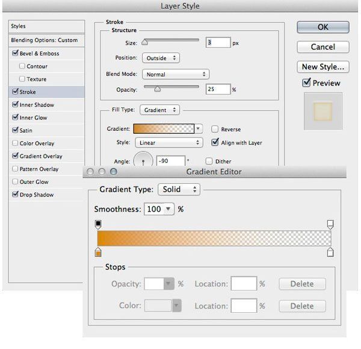This screenshot has width=361, height=349.
Task: Click the Stroke Opacity slider handle
Action: [158, 89]
